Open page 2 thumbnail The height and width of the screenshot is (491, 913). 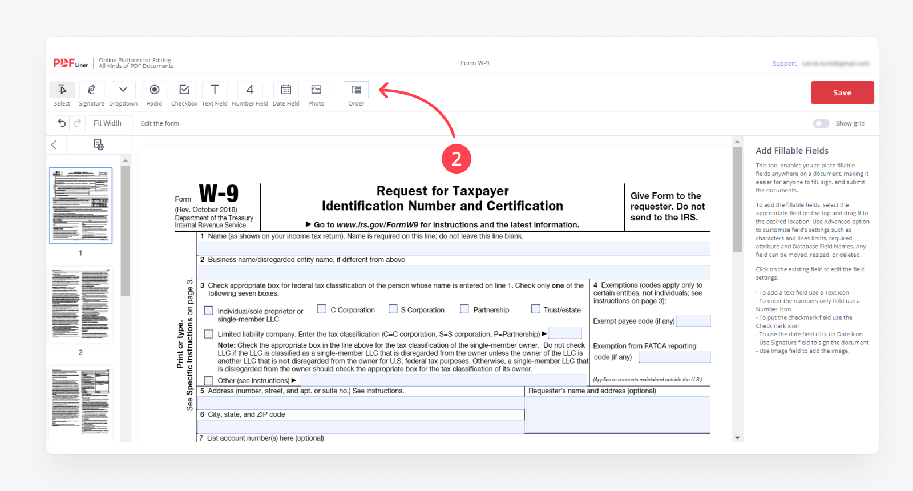[x=80, y=305]
